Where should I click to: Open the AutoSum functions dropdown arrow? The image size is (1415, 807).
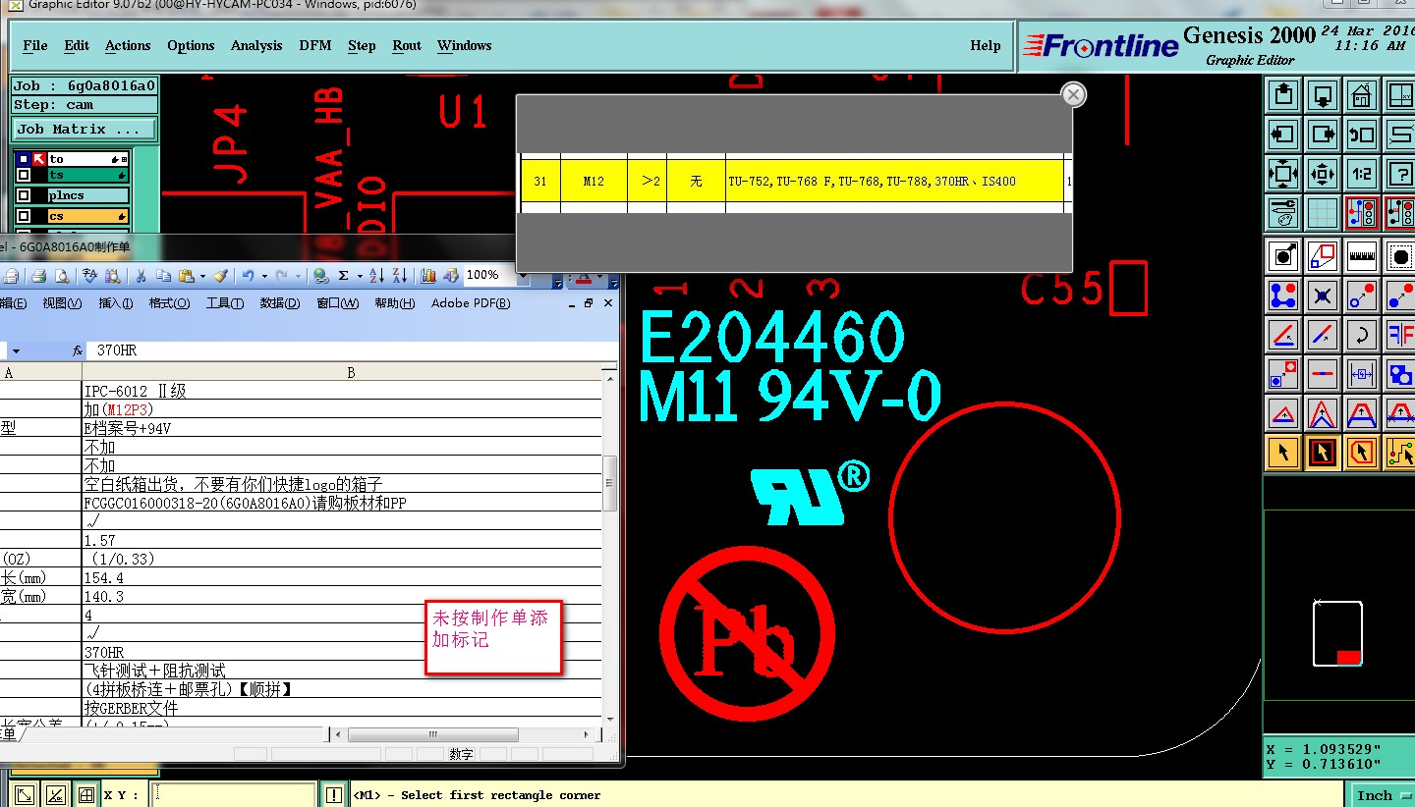pos(360,276)
